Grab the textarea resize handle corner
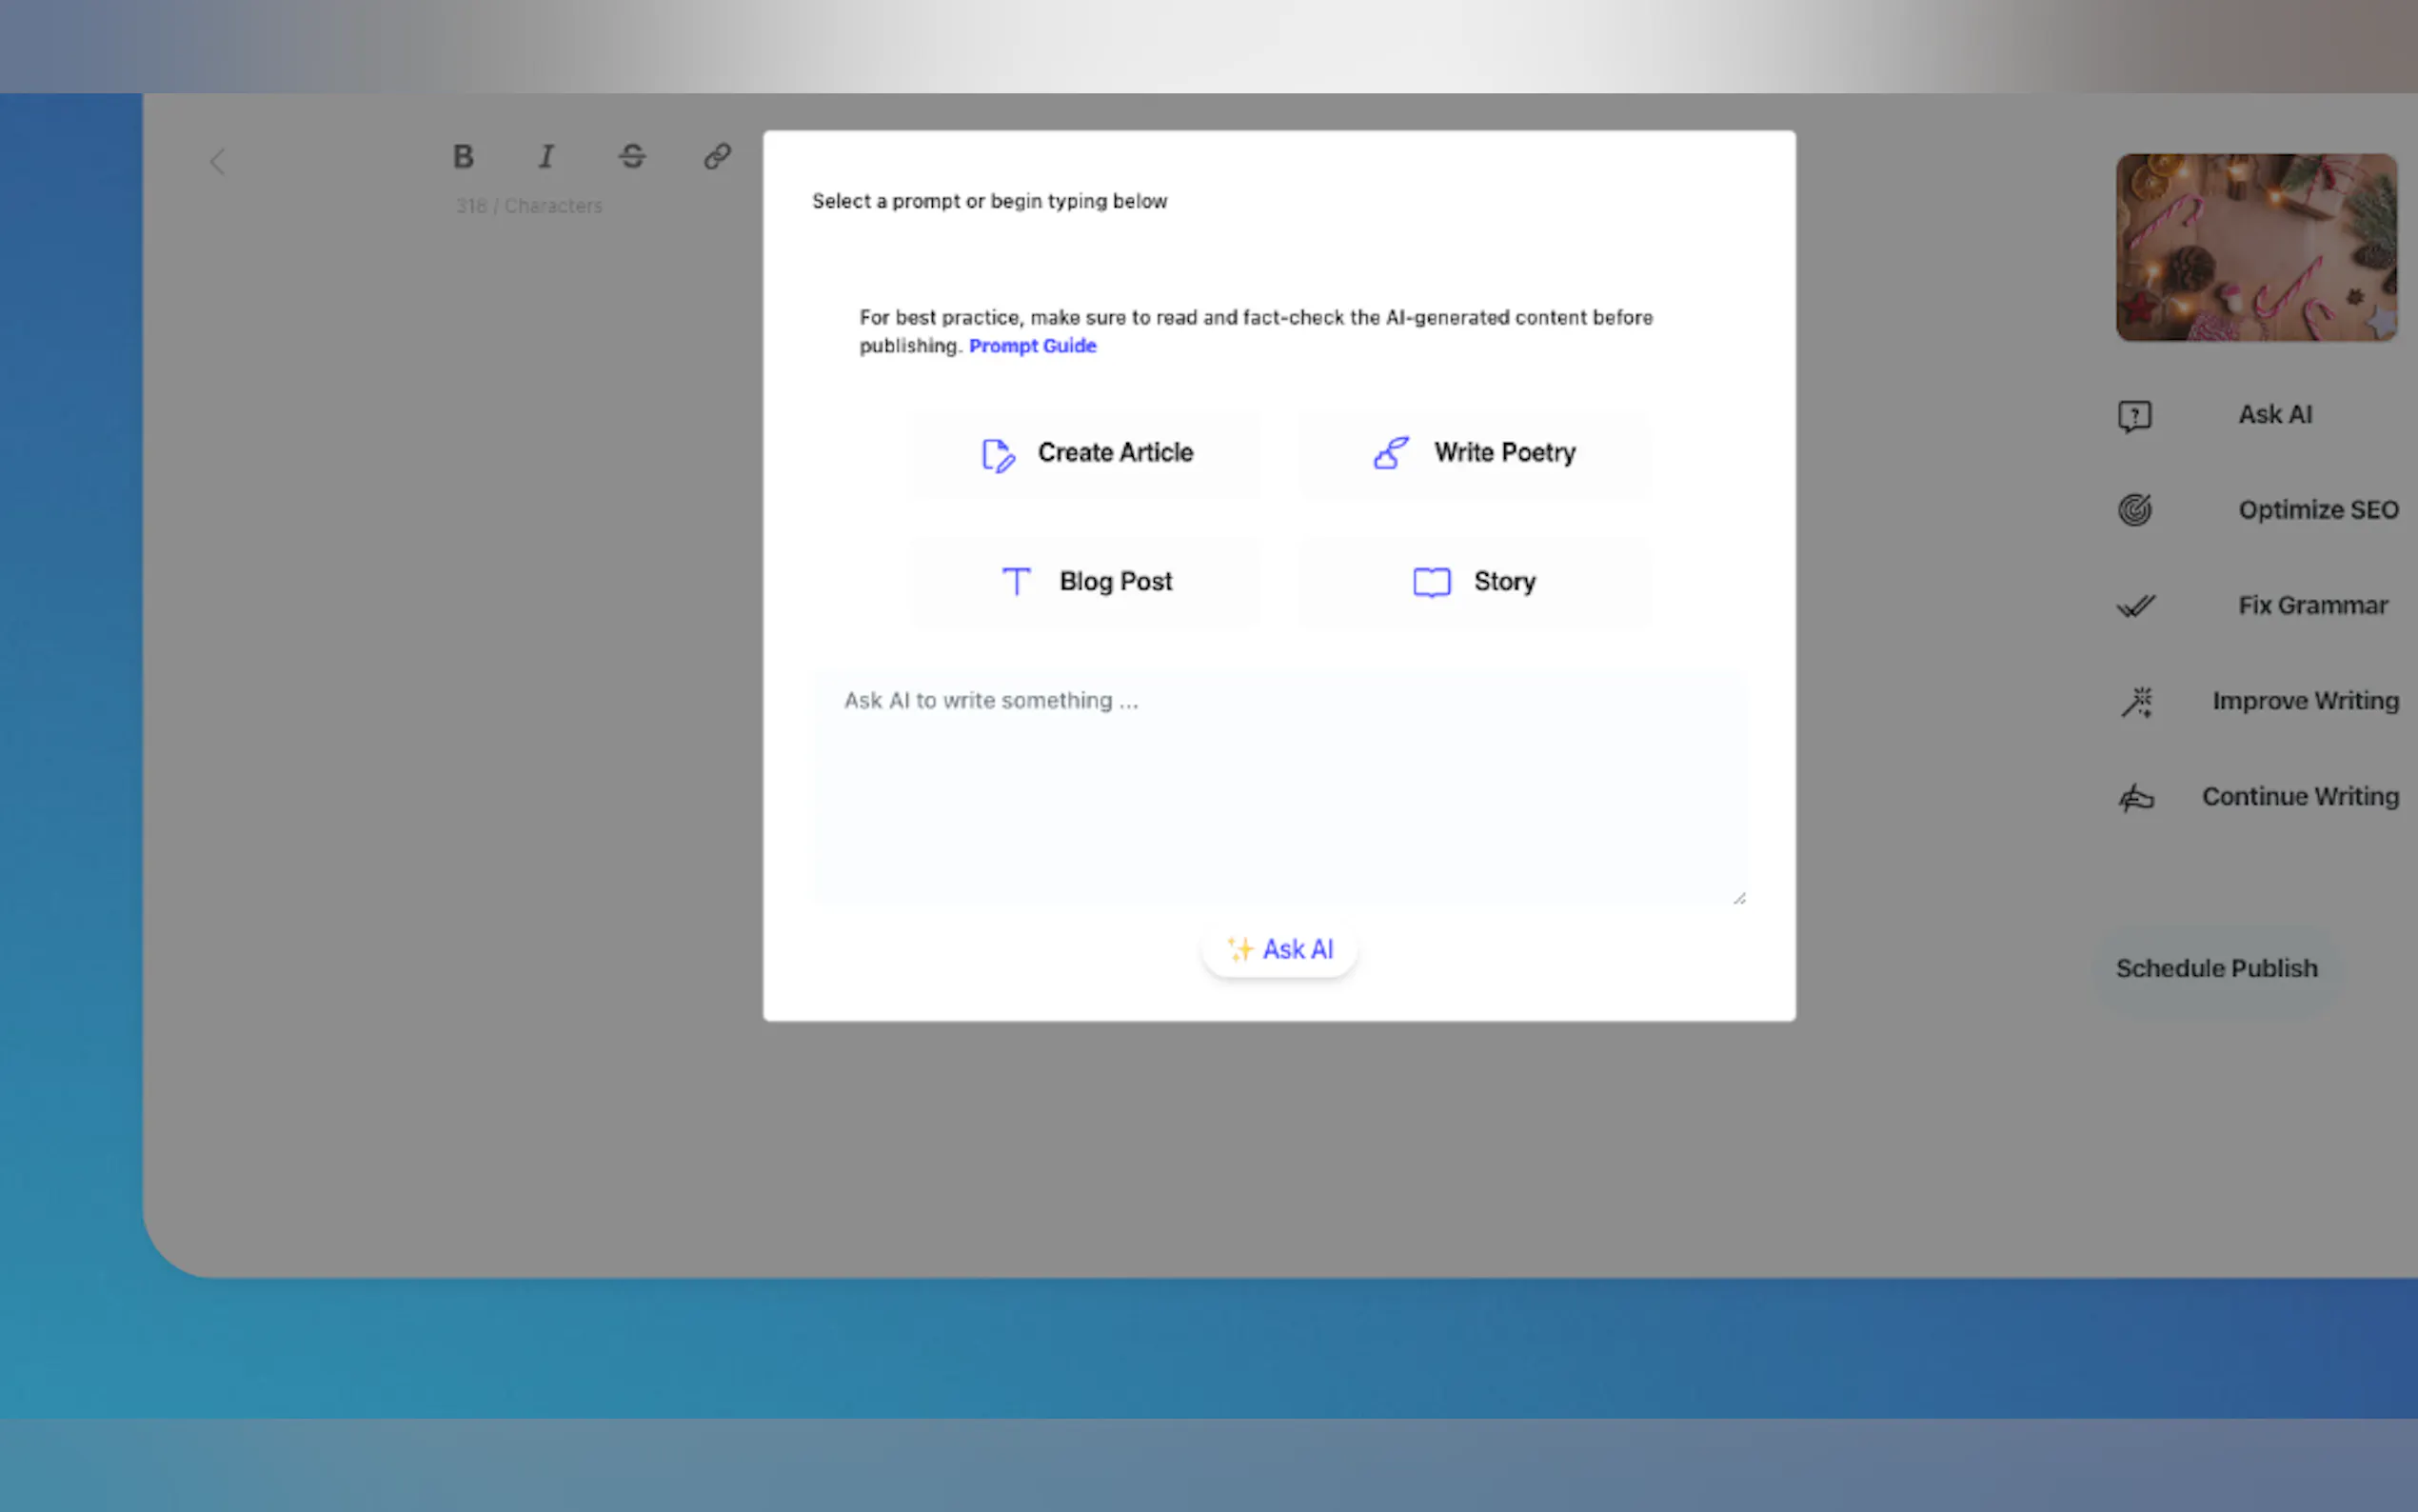Viewport: 2418px width, 1512px height. pos(1739,899)
